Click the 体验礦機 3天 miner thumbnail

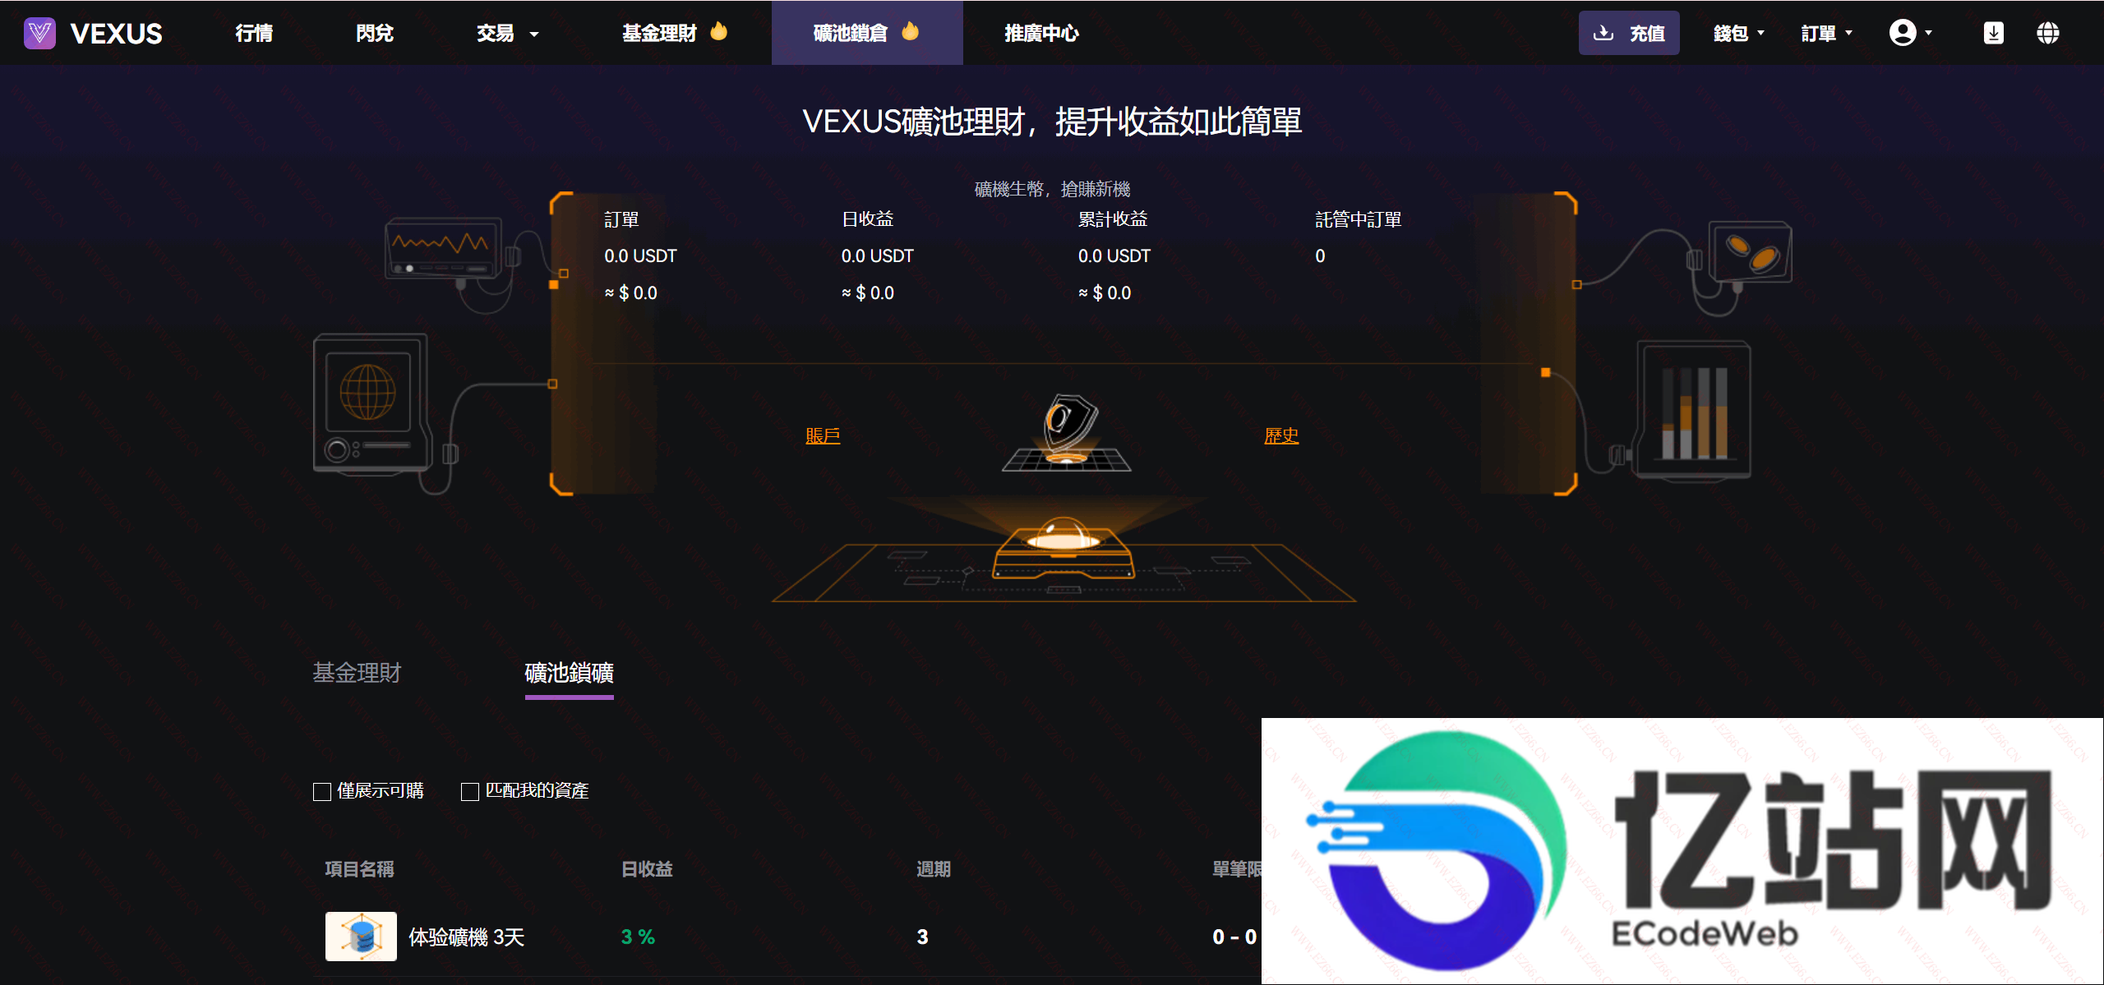[361, 937]
